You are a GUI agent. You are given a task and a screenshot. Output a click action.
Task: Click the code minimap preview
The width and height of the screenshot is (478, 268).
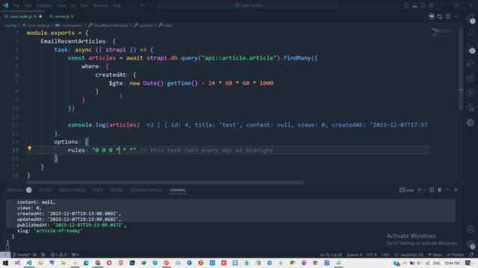(x=441, y=31)
